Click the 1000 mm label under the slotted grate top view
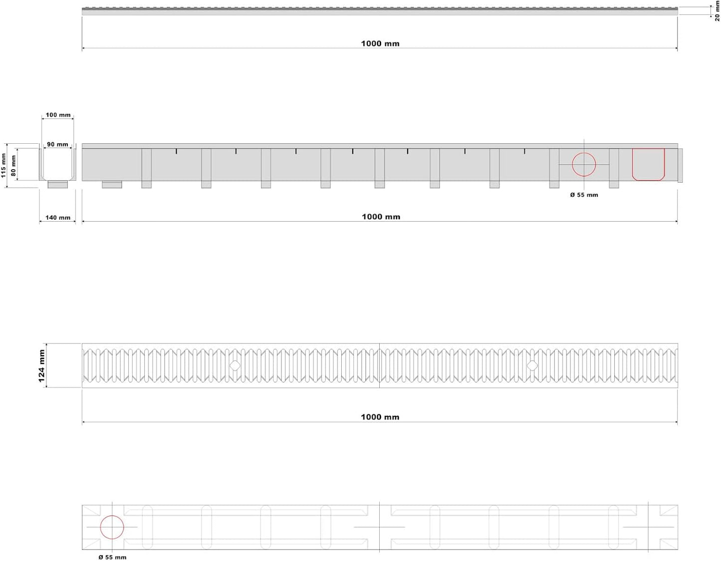This screenshot has width=721, height=561. point(380,417)
